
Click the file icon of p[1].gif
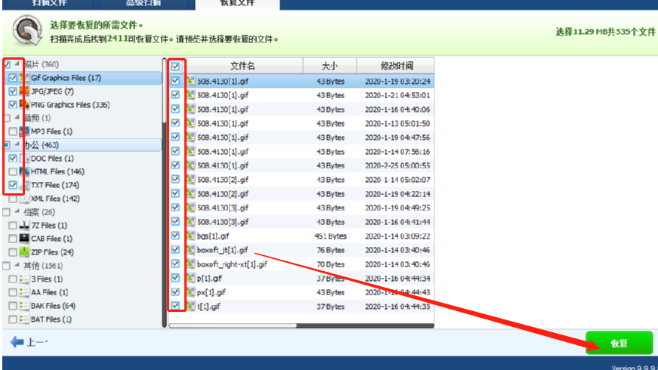coord(190,278)
